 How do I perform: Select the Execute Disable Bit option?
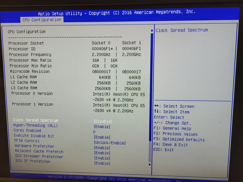click(x=34, y=136)
